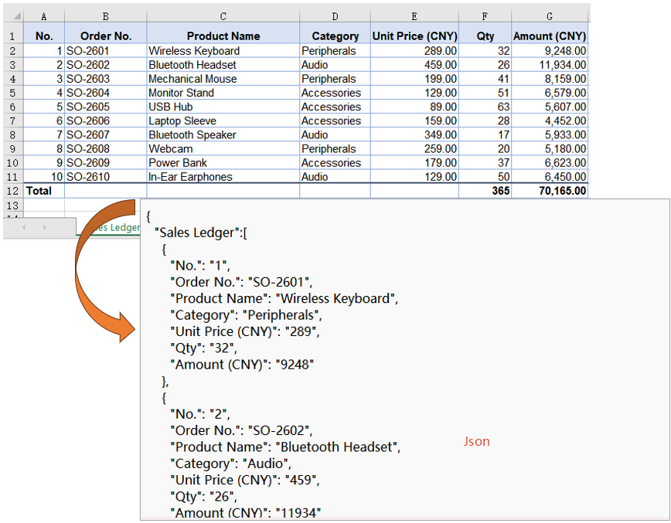The height and width of the screenshot is (523, 671).
Task: Select total amount cell '70,165.00'
Action: pyautogui.click(x=550, y=191)
